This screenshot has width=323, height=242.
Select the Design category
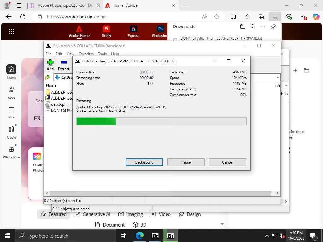190,214
